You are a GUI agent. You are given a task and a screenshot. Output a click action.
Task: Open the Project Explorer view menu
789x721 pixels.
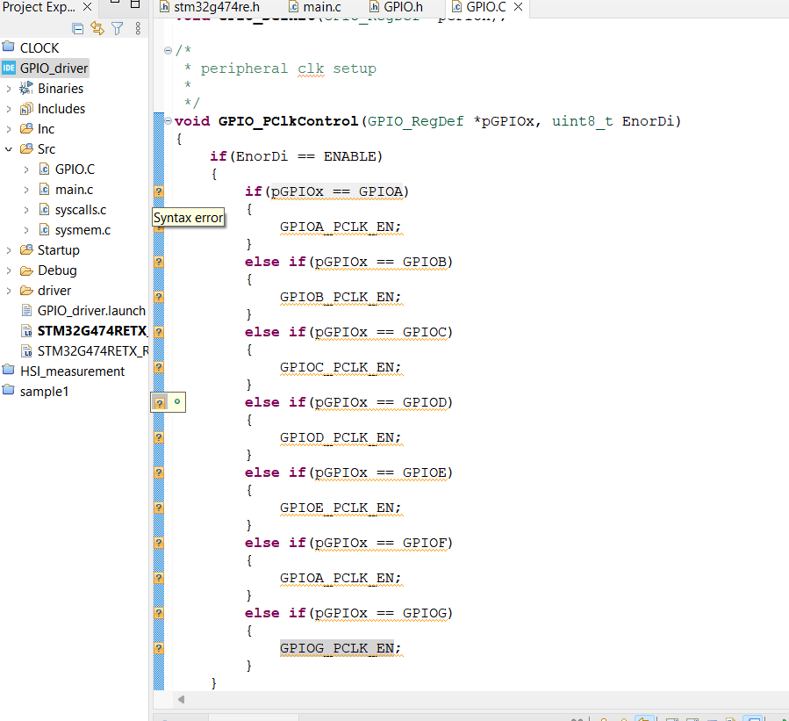tap(138, 28)
